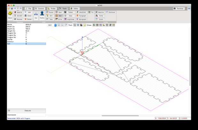Screen dimensions: 198x130
Task: Expand the small dropdown arrow beside undo
Action: click(x=18, y=8)
